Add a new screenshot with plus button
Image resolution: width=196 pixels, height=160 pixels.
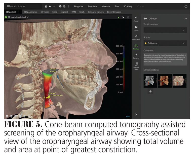pos(150,91)
